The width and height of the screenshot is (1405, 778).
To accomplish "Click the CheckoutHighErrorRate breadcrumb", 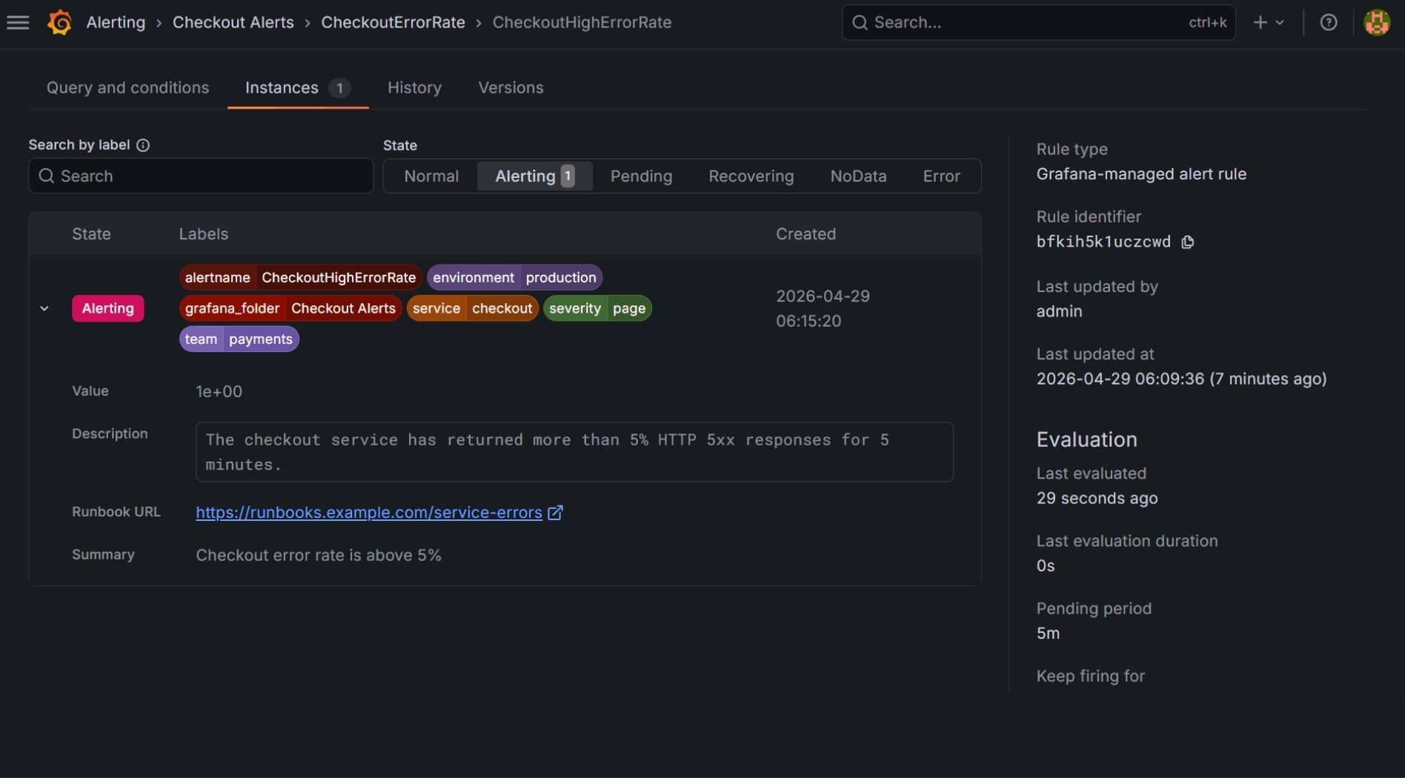I will [582, 23].
